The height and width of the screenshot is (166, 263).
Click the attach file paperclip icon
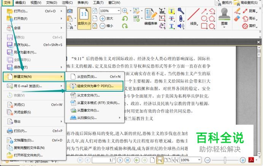point(181,19)
